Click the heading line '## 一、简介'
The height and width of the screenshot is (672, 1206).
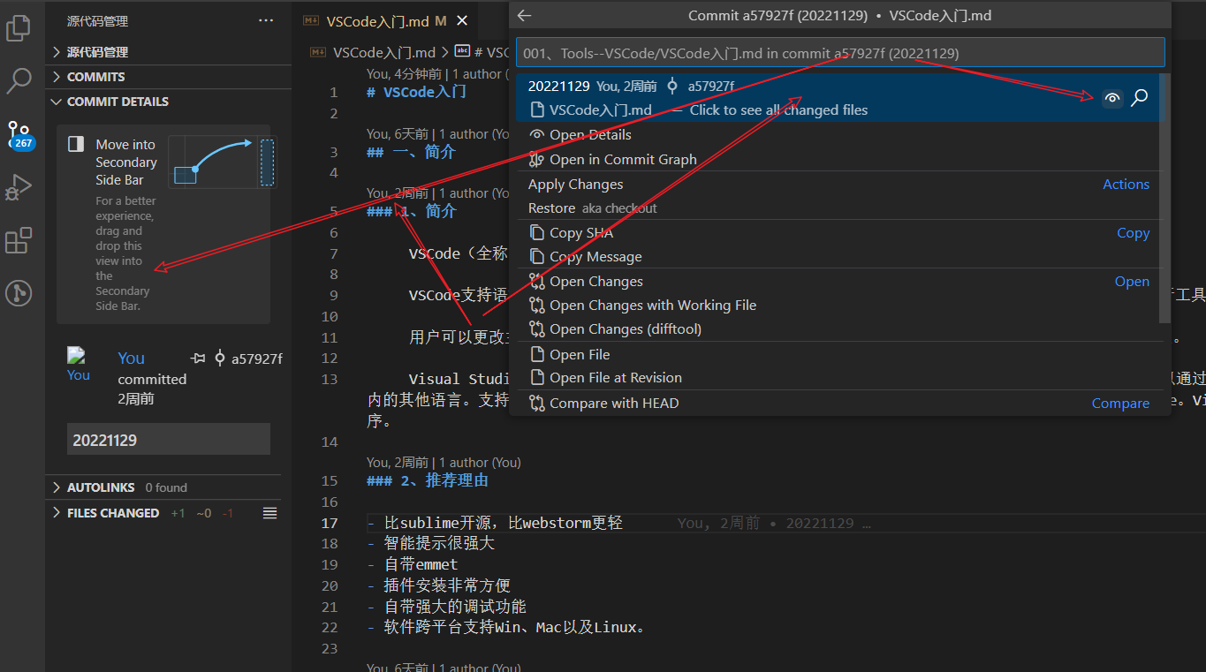(x=411, y=153)
